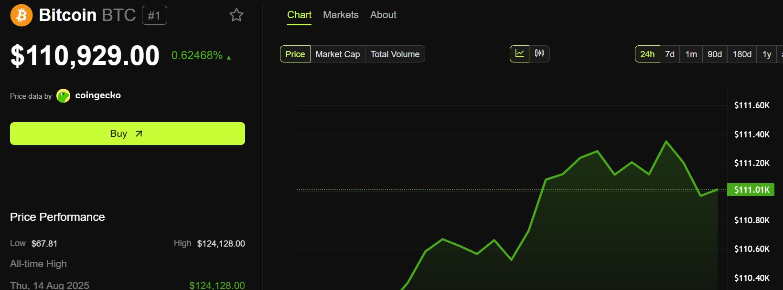Open the Chart tab
Image resolution: width=783 pixels, height=290 pixels.
click(299, 15)
